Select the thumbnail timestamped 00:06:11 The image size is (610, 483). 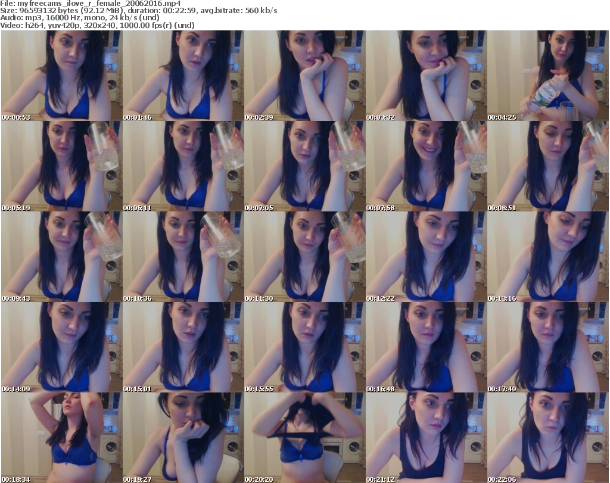point(183,166)
